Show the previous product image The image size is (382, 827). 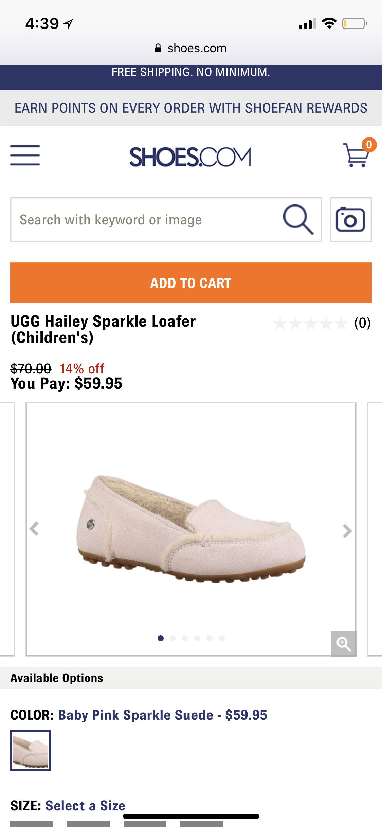tap(34, 529)
